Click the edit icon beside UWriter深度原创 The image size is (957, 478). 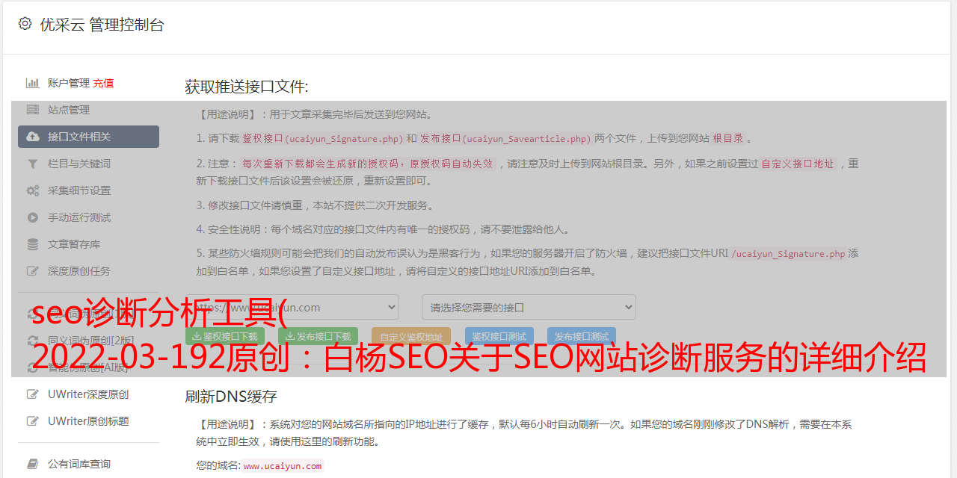33,394
